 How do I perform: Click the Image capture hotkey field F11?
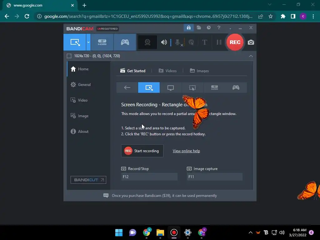tap(215, 177)
